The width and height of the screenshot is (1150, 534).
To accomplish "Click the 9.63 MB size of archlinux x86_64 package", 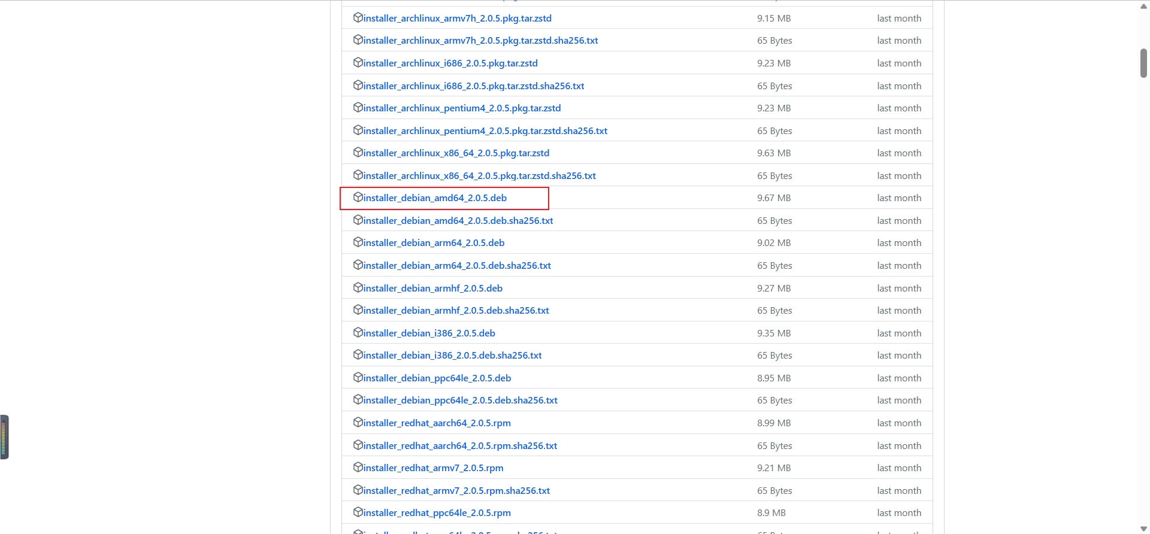I will pyautogui.click(x=774, y=153).
